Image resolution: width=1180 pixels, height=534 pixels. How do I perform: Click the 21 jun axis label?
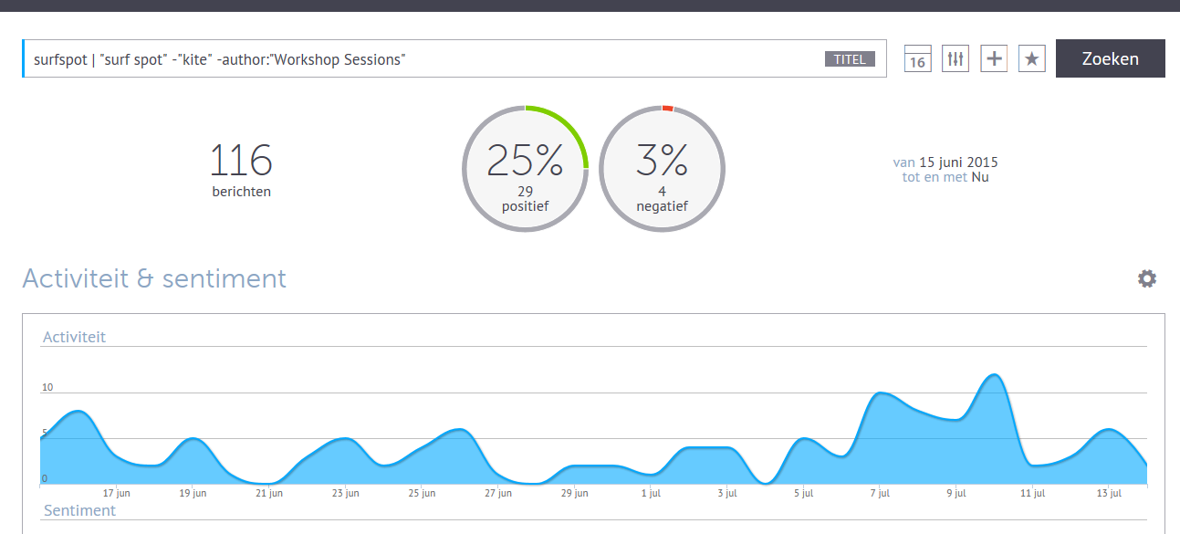[x=269, y=493]
